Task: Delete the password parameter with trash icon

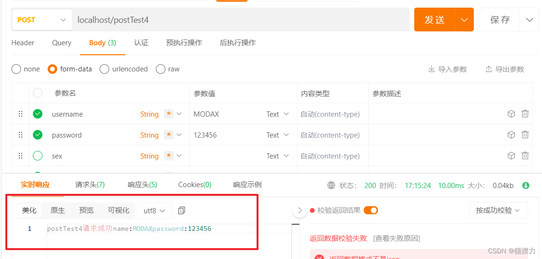Action: point(525,135)
